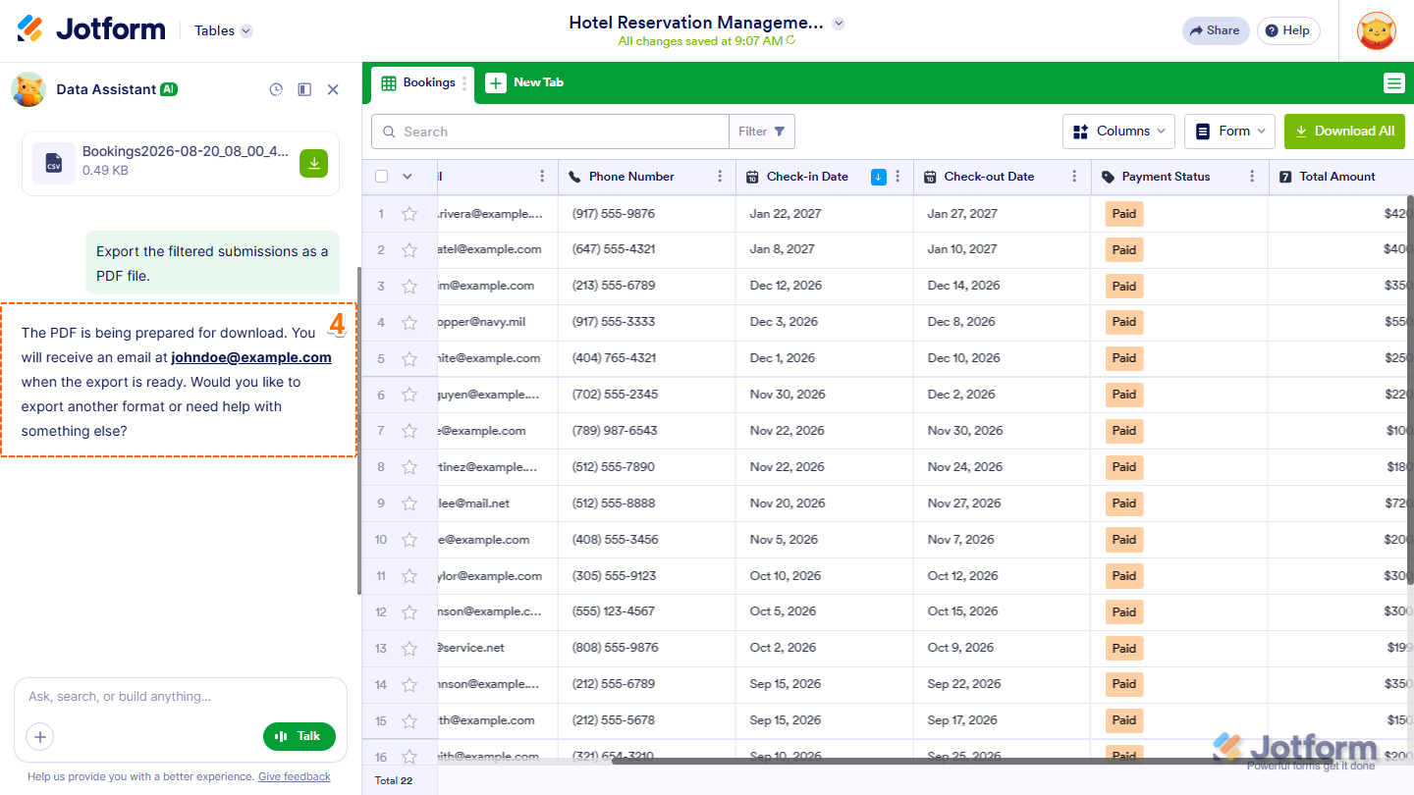Viewport: 1414px width, 795px height.
Task: Open Payment Status column options menu
Action: (x=1252, y=177)
